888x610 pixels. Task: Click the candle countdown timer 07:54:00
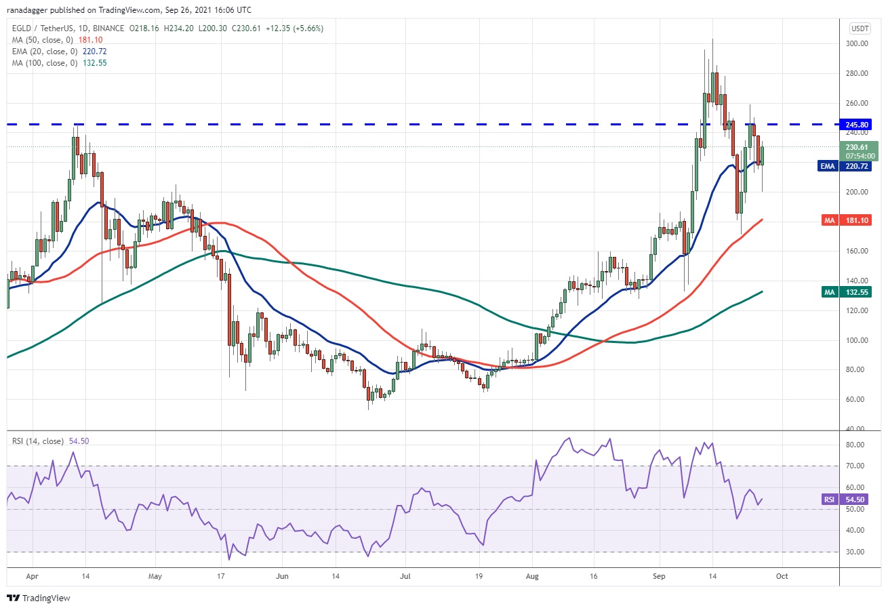[861, 155]
